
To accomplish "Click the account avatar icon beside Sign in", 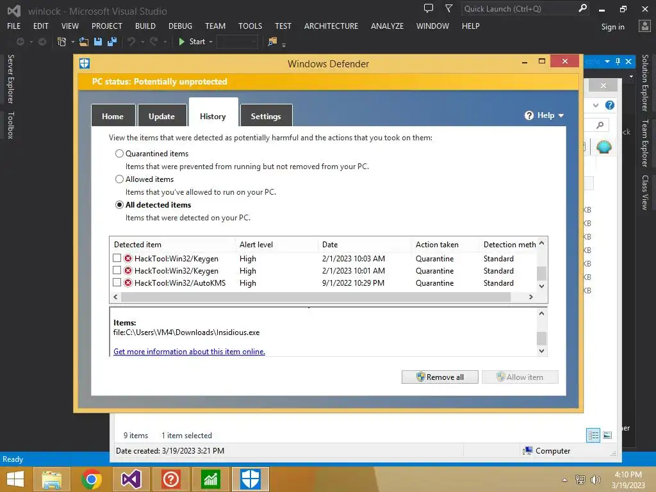I will click(644, 26).
